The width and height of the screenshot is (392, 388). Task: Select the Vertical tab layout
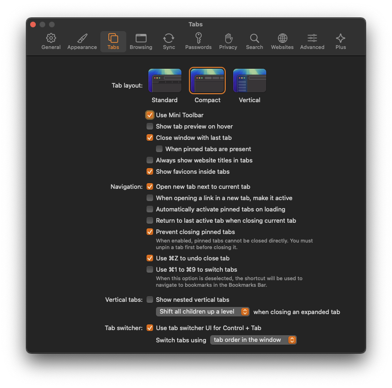(249, 80)
